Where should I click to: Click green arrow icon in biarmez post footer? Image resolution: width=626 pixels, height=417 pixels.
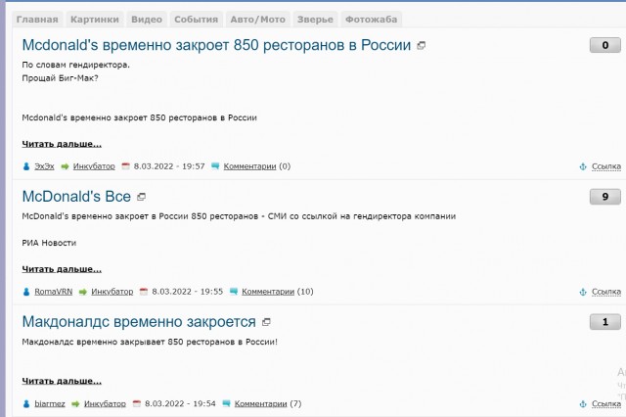click(75, 404)
